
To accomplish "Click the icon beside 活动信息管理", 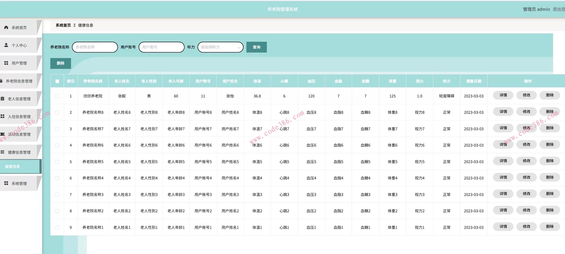I will 3,134.
